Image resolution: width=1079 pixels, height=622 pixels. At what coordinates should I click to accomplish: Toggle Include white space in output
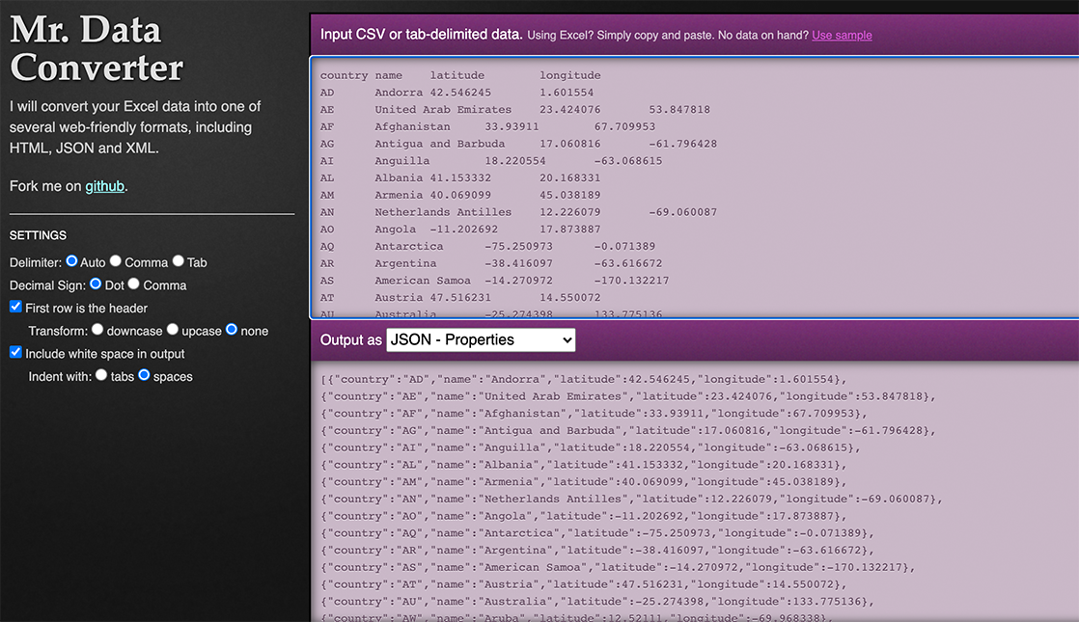[15, 352]
